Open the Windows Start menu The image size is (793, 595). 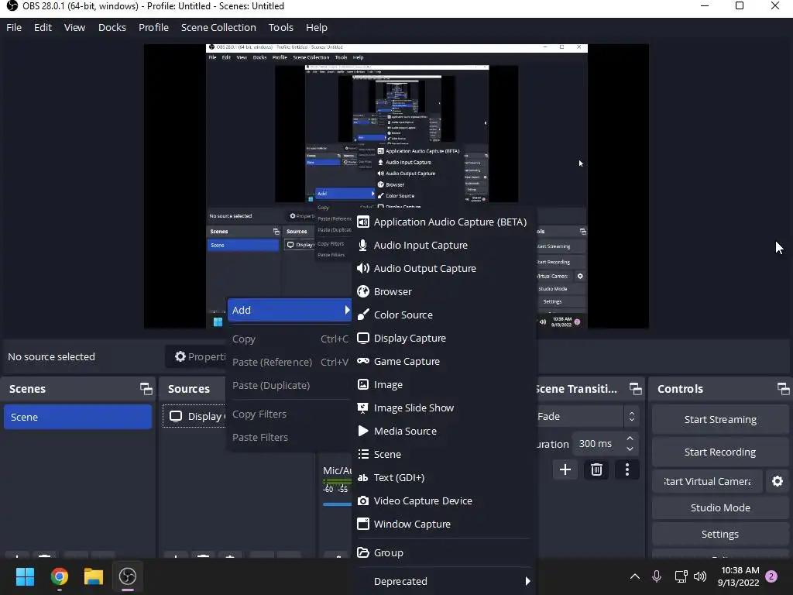[25, 576]
